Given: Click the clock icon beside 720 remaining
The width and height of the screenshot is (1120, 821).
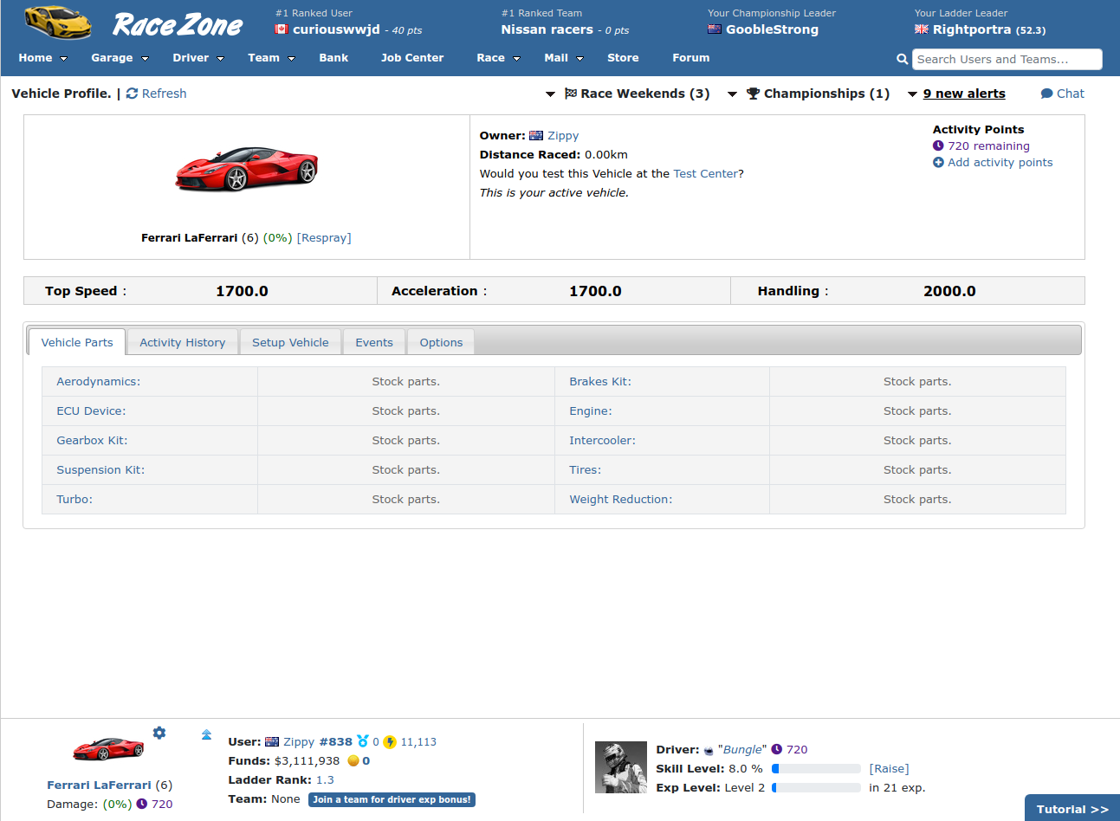Looking at the screenshot, I should coord(938,145).
